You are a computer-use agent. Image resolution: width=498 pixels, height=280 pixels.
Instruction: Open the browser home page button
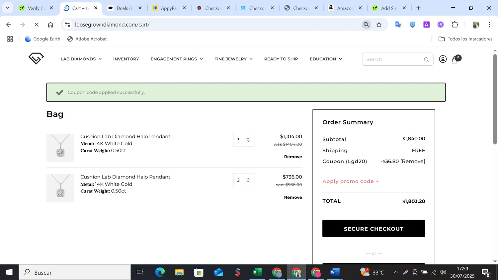click(x=50, y=25)
